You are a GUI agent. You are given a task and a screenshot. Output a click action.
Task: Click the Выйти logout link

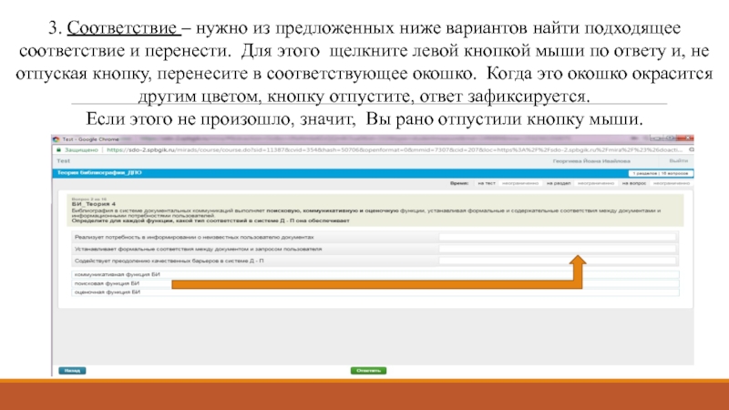[679, 159]
